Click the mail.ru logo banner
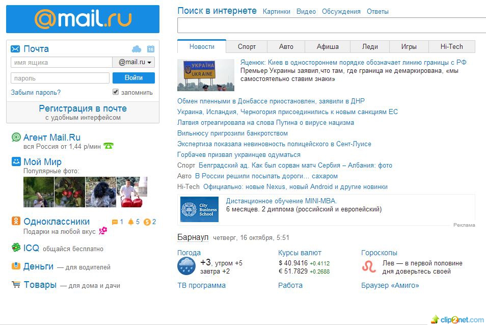Screen dimensions: 486x325 (x=83, y=19)
